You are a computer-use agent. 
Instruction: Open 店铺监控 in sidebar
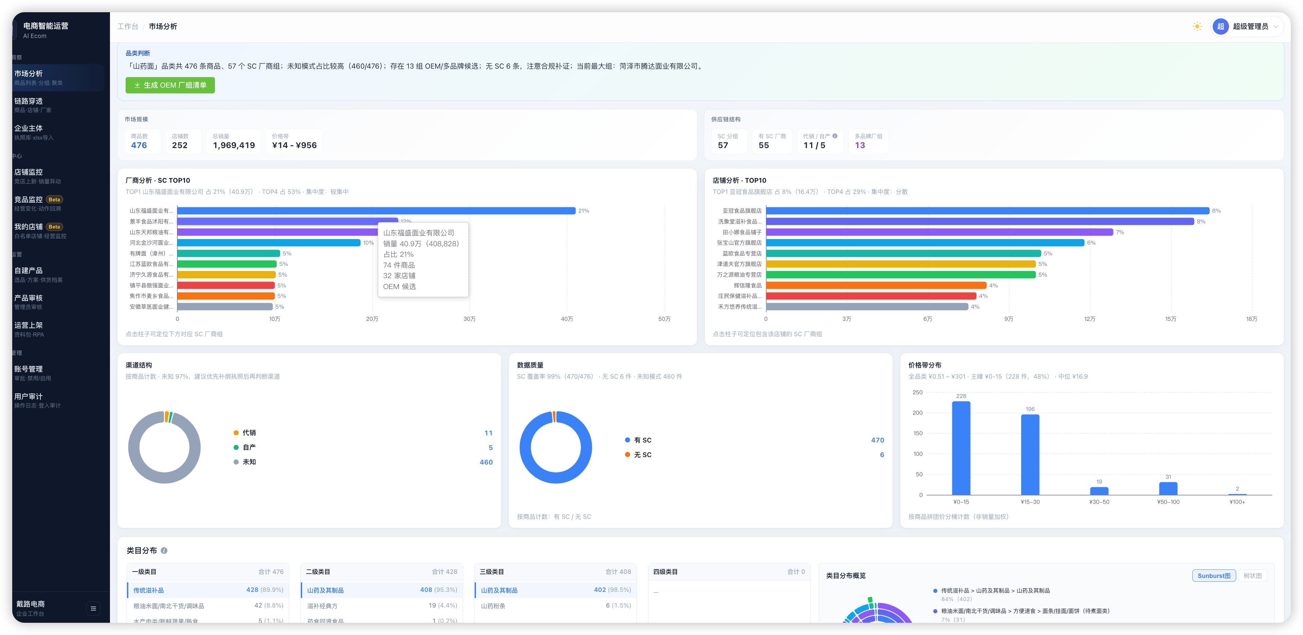point(58,176)
